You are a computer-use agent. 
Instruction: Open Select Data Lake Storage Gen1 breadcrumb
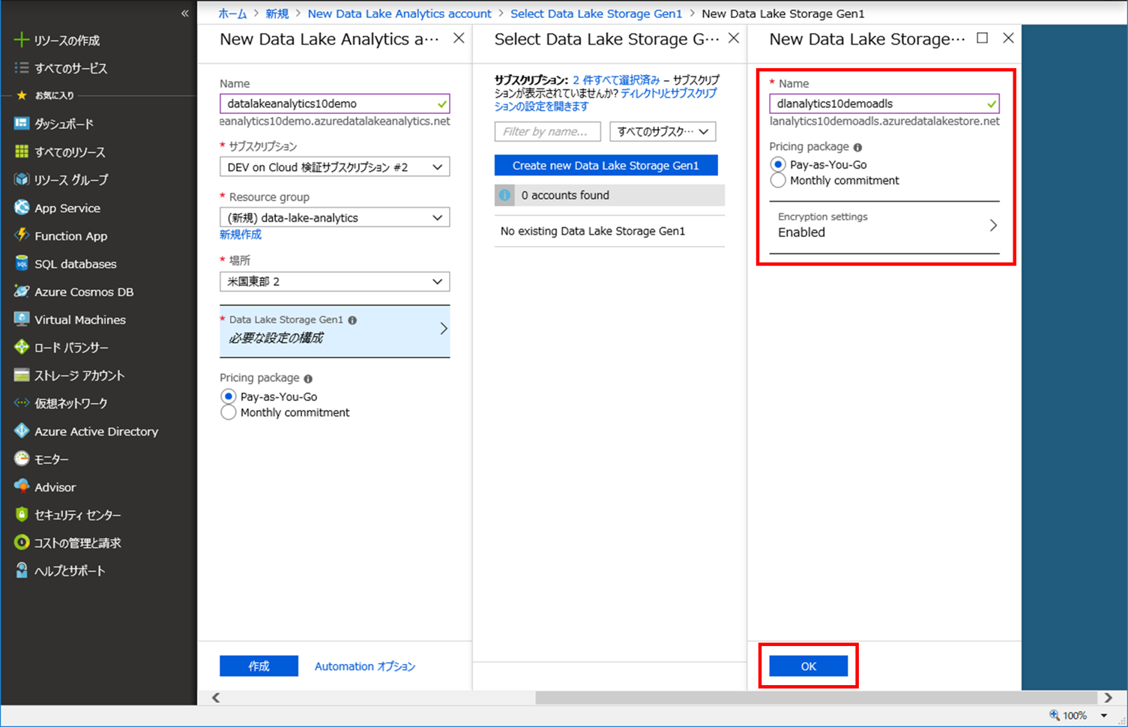596,13
